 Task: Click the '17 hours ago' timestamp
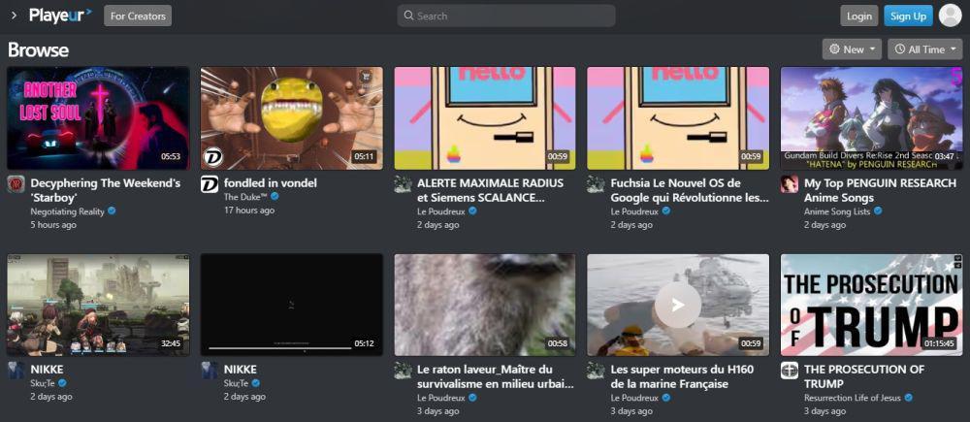coord(249,211)
